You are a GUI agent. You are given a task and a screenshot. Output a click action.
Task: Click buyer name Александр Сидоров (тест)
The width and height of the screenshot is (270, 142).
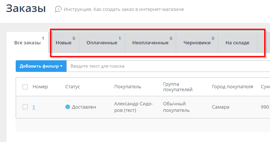click(133, 107)
